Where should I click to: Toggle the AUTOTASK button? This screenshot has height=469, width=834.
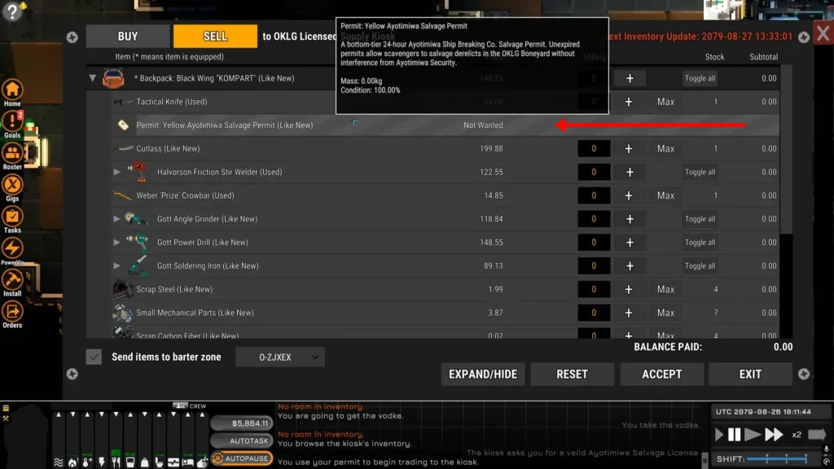point(241,441)
